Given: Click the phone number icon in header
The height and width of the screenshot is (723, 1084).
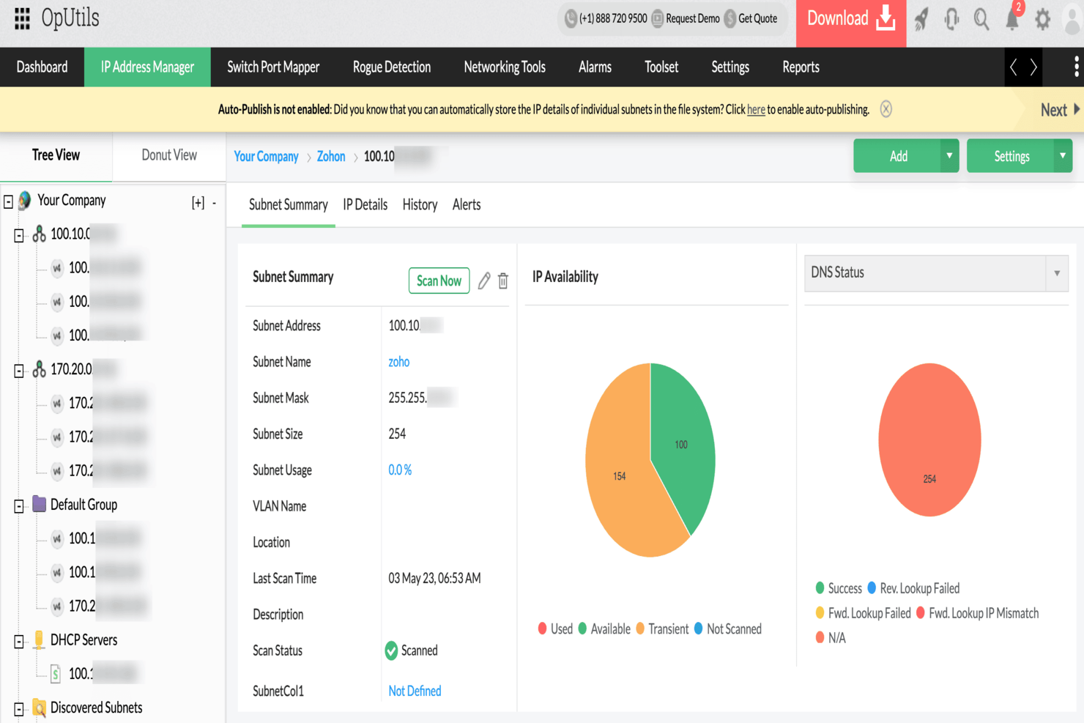Looking at the screenshot, I should pos(571,18).
